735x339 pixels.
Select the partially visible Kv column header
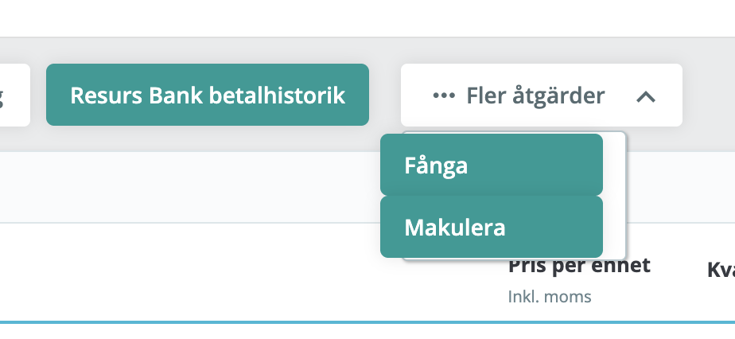[721, 270]
